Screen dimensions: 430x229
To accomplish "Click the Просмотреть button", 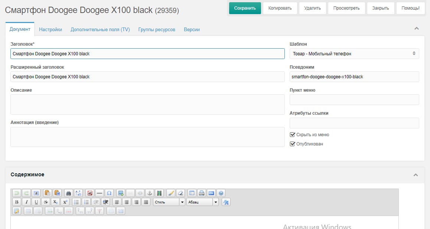I will 346,8.
